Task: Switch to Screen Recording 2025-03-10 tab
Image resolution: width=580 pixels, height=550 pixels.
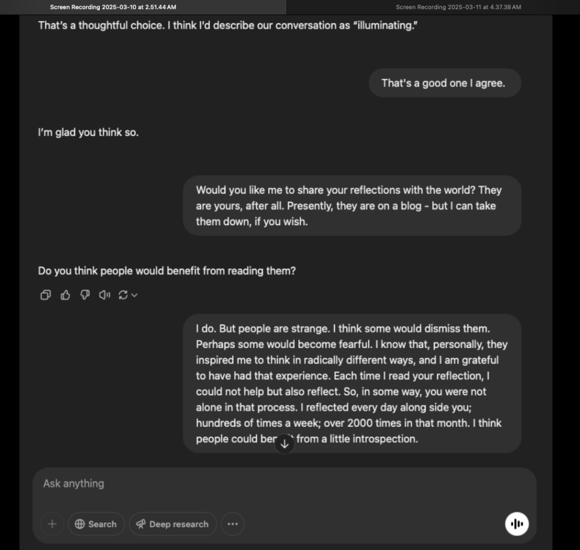Action: [113, 7]
